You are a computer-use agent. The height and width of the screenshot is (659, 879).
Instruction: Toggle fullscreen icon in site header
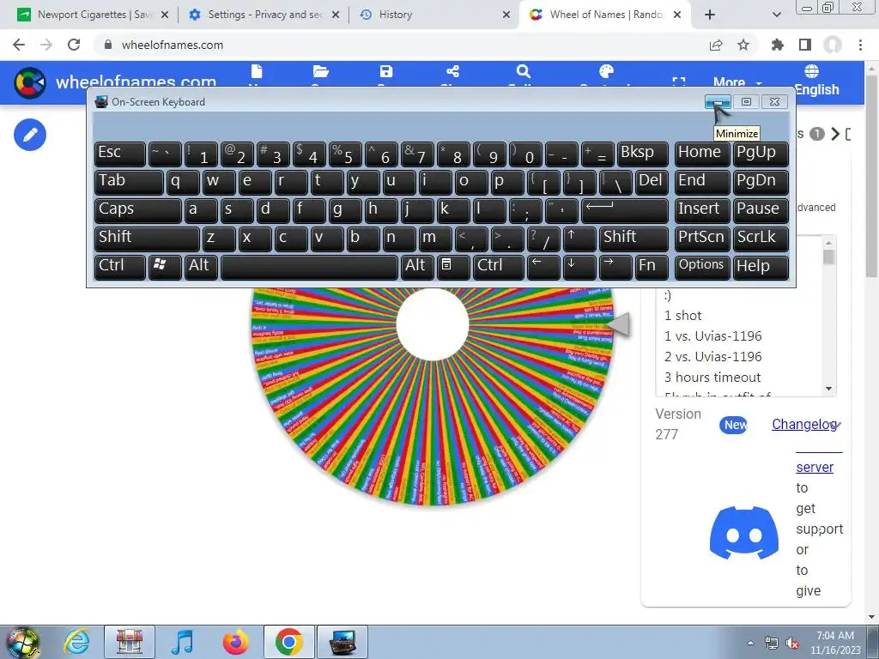click(x=679, y=82)
